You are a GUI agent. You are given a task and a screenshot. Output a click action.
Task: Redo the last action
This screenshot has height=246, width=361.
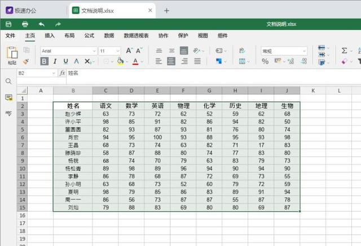(x=58, y=24)
